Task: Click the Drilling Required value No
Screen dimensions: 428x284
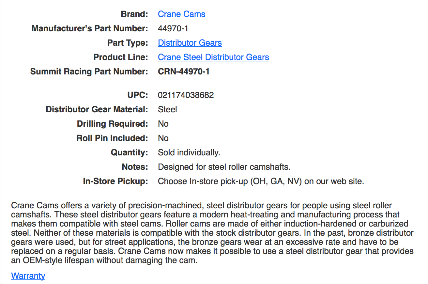Action: point(163,124)
